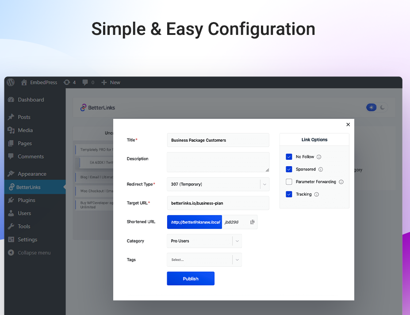This screenshot has width=410, height=315.
Task: Click the blue http://betterlinksnew.local domain prefix
Action: click(195, 222)
